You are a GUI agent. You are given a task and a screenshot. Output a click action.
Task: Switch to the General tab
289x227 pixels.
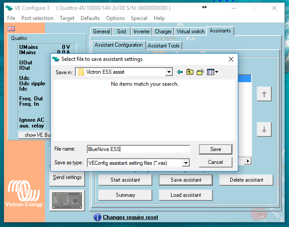[x=102, y=32]
